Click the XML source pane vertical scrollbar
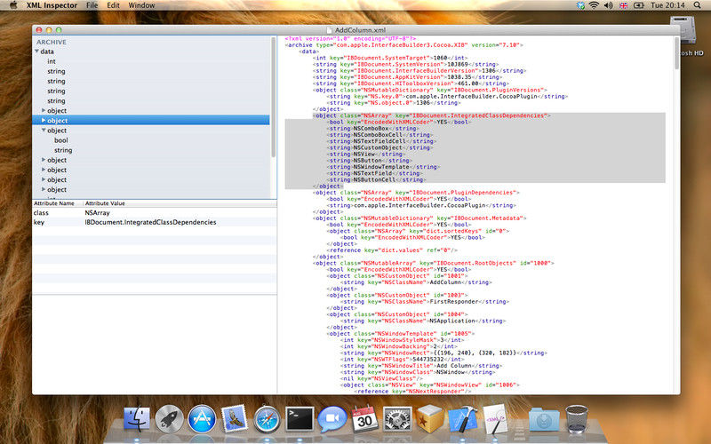 [676, 53]
